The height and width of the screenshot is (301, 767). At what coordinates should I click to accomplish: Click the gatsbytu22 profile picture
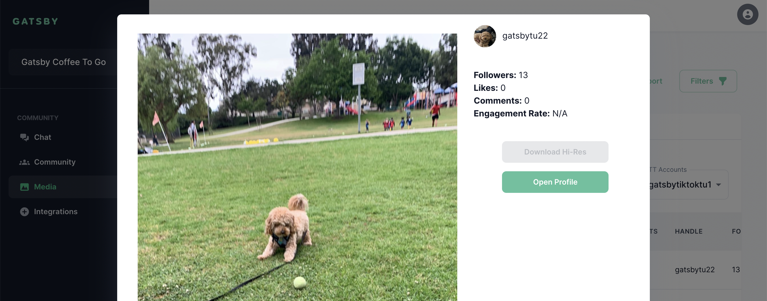pyautogui.click(x=485, y=36)
